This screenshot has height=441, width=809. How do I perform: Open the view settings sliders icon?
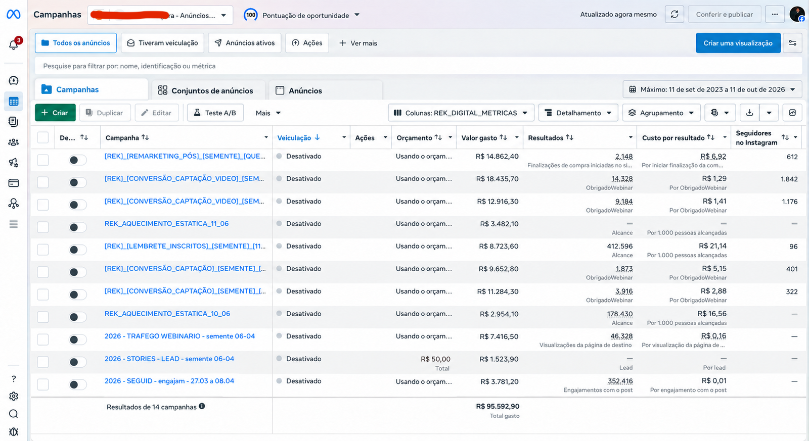[x=793, y=43]
